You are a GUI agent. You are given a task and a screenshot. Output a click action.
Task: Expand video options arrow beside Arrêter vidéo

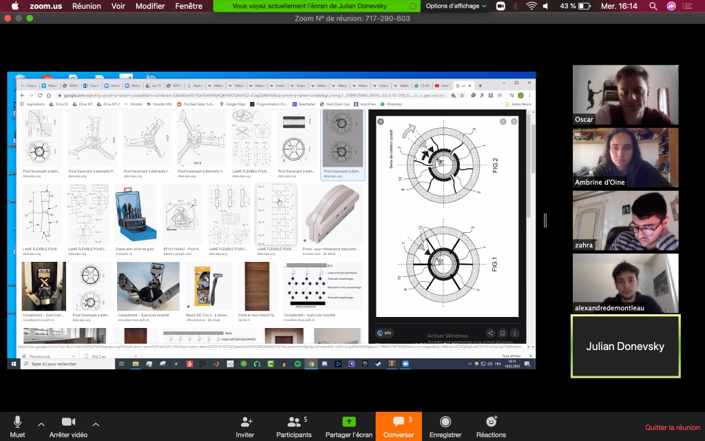pyautogui.click(x=95, y=424)
